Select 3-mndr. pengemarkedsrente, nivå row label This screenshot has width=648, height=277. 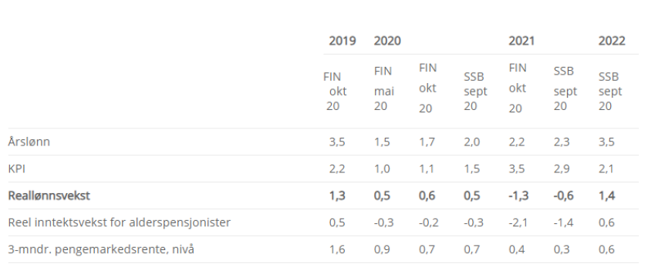point(101,249)
